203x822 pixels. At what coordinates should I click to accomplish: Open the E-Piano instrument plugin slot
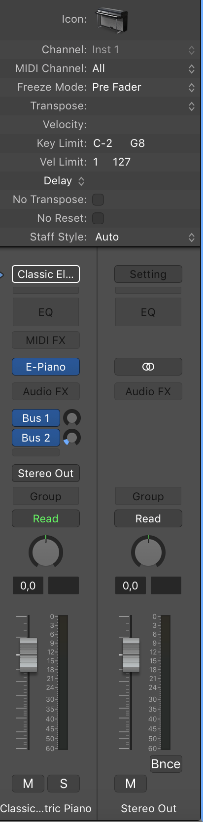[x=46, y=367]
